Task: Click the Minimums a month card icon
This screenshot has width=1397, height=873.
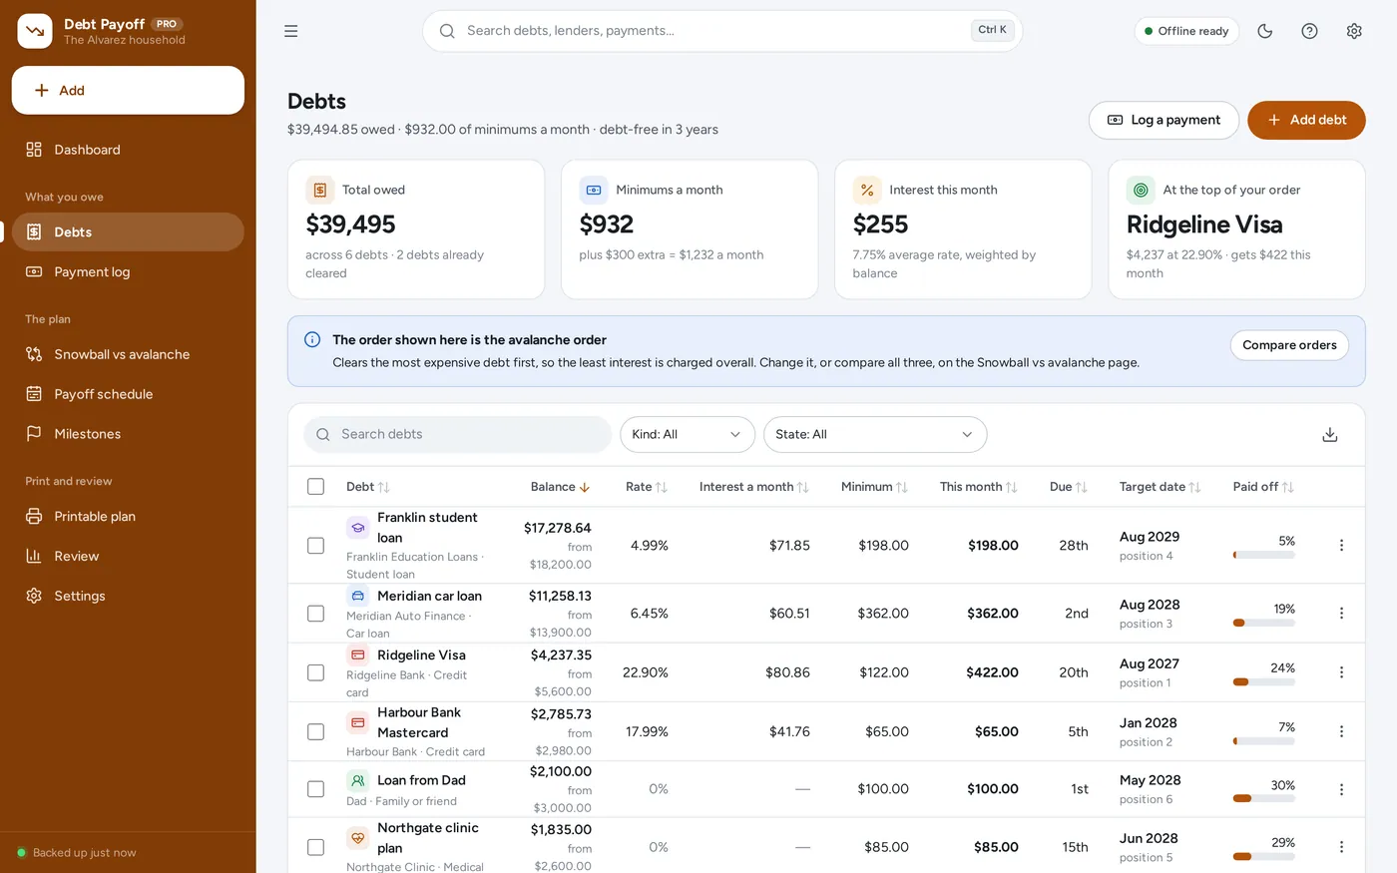Action: [x=594, y=190]
